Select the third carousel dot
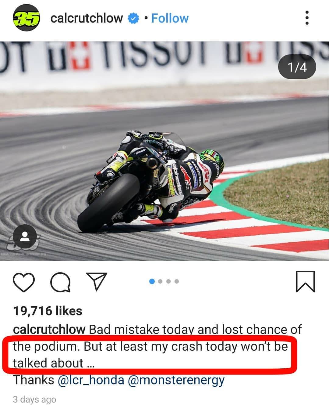This screenshot has height=412, width=329. [168, 281]
